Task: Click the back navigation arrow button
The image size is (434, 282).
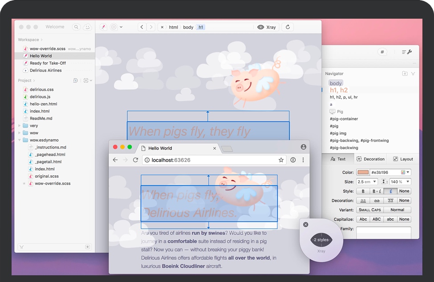Action: tap(142, 27)
